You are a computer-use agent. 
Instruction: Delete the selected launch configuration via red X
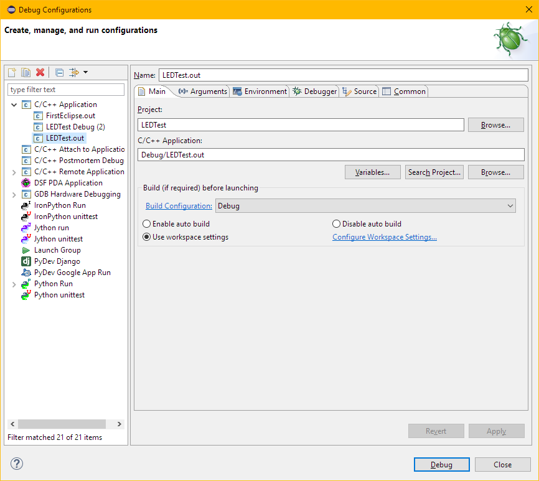pyautogui.click(x=40, y=72)
